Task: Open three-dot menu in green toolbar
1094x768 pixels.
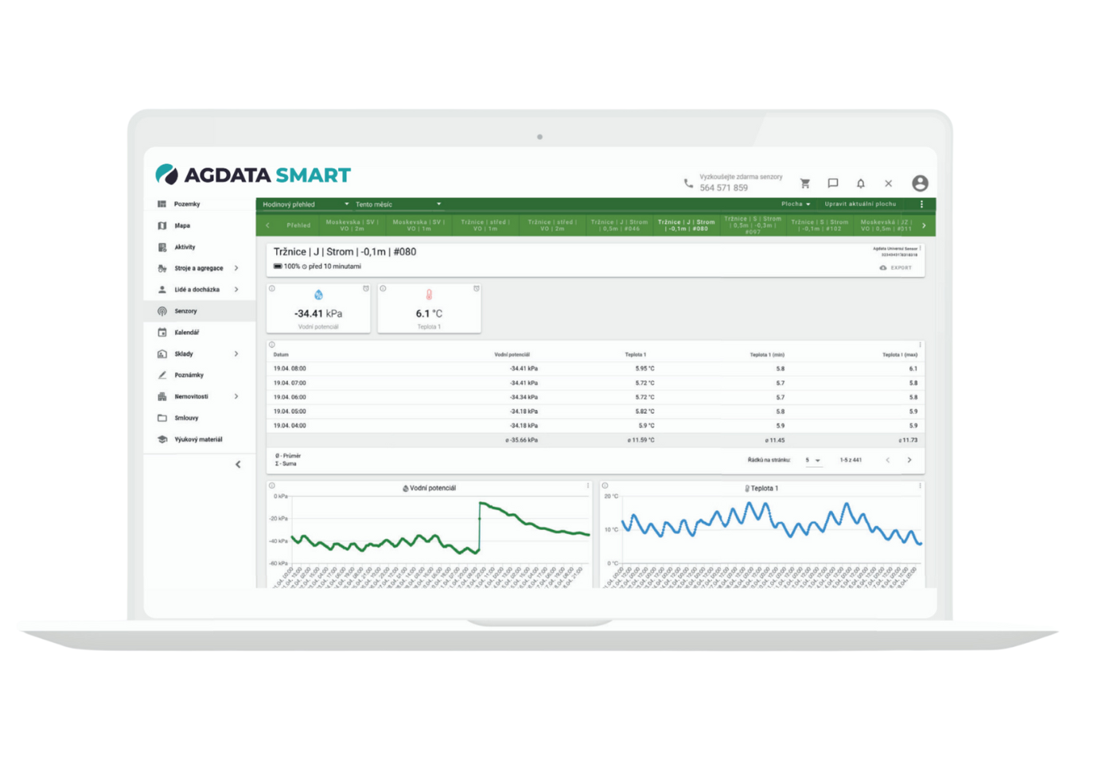Action: [922, 205]
